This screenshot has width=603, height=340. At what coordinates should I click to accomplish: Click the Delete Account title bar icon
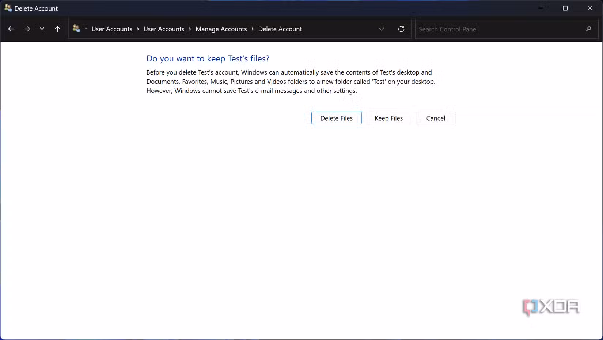coord(8,8)
